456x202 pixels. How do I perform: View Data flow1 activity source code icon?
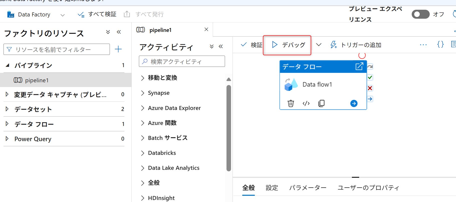[306, 103]
